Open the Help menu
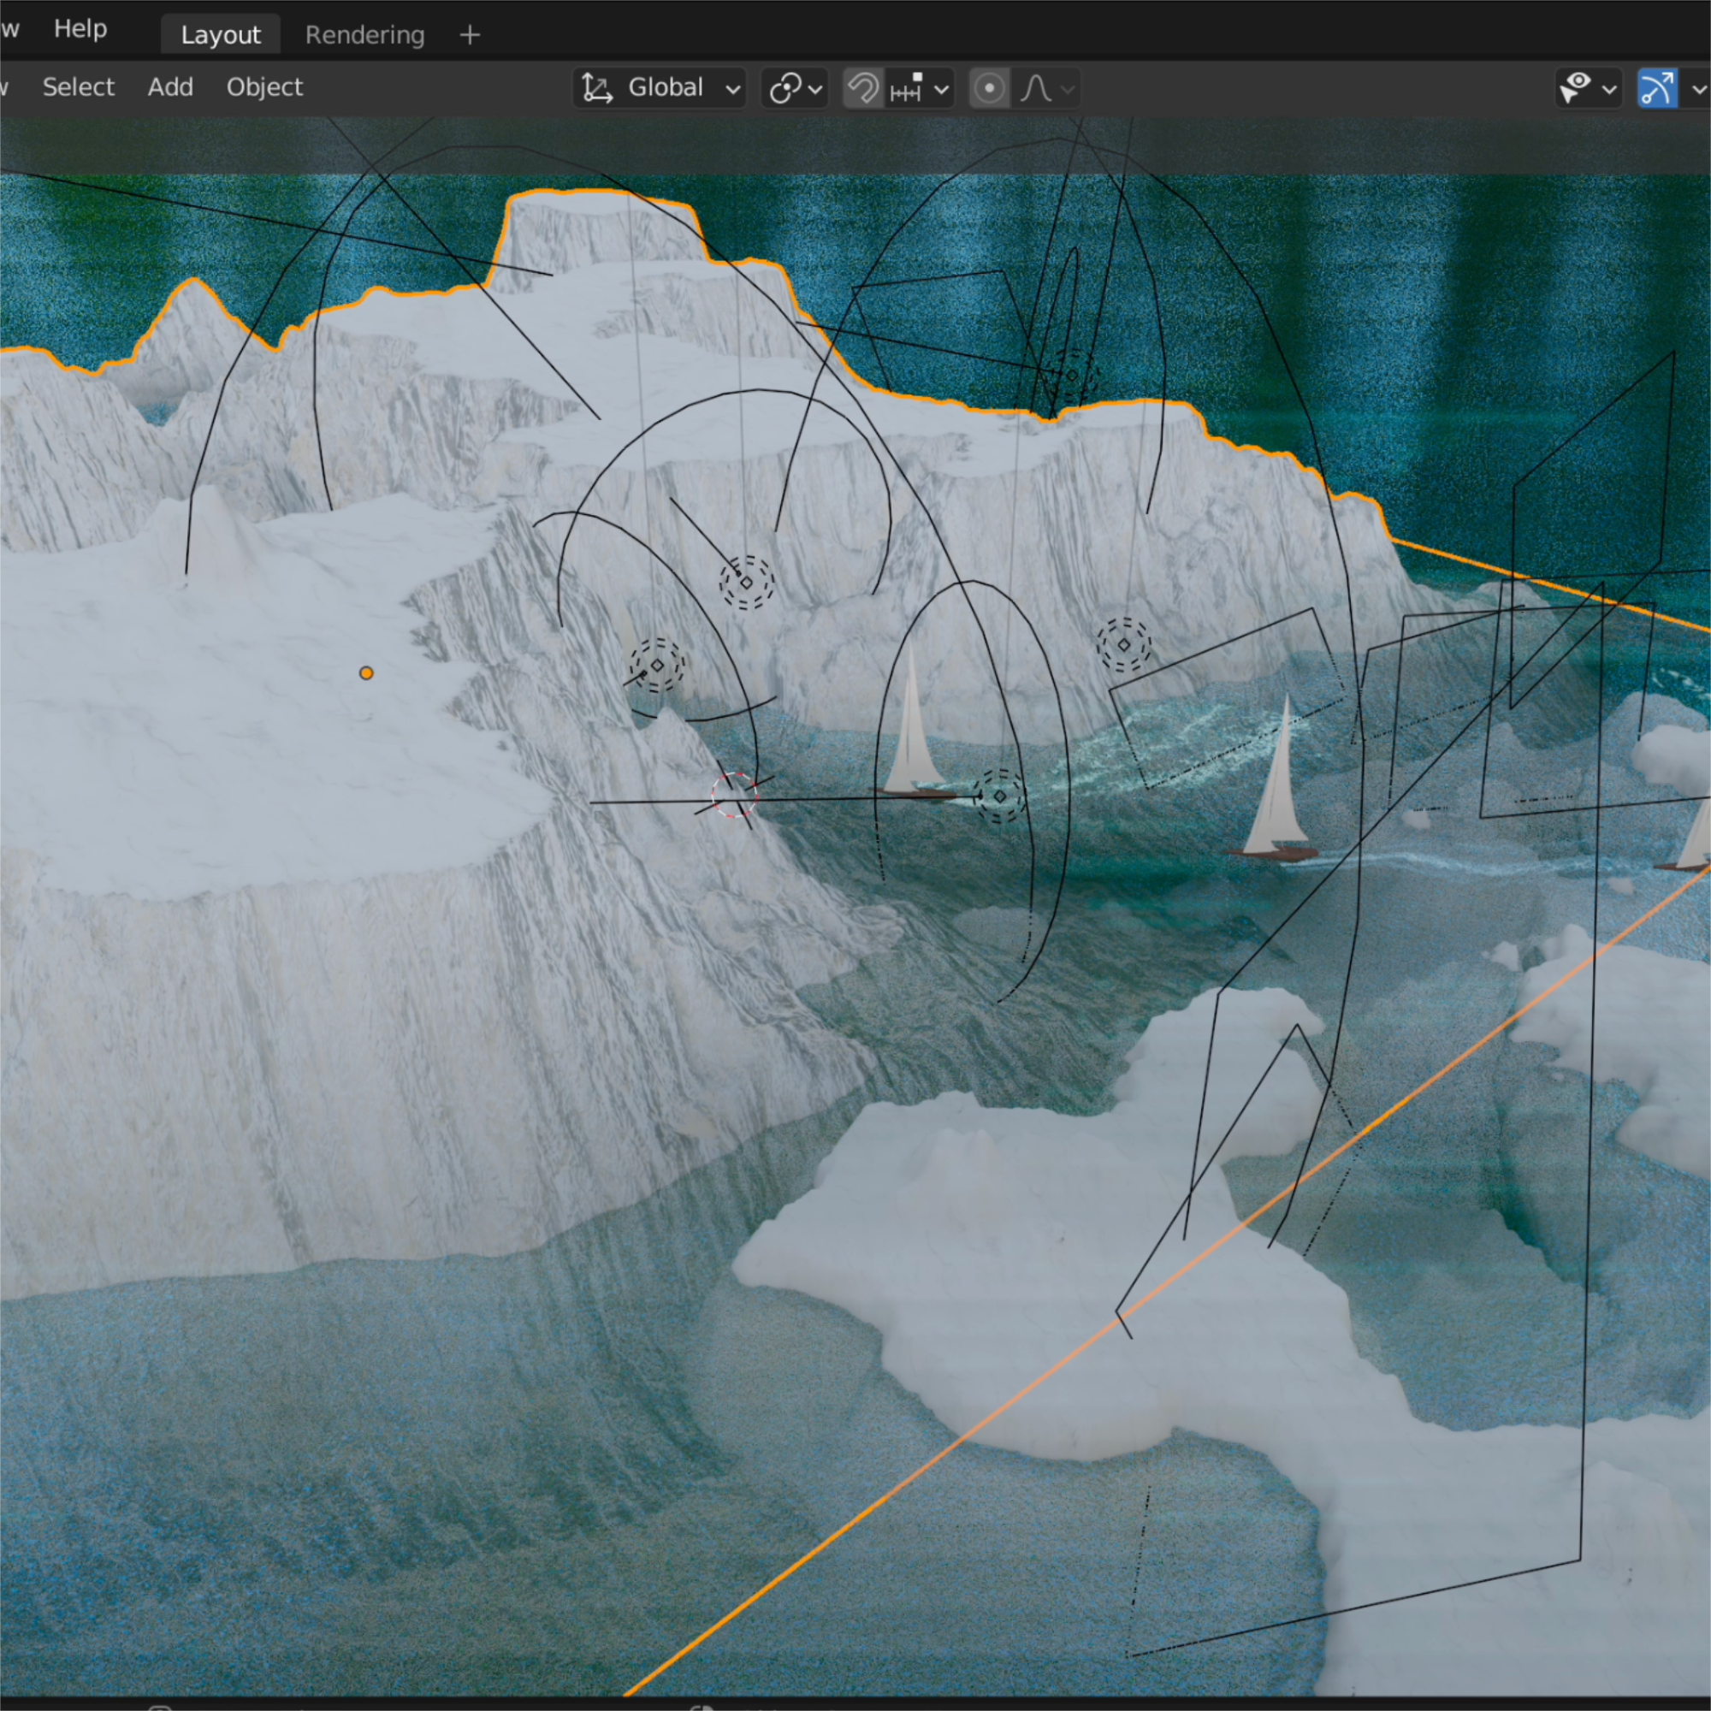 [80, 29]
